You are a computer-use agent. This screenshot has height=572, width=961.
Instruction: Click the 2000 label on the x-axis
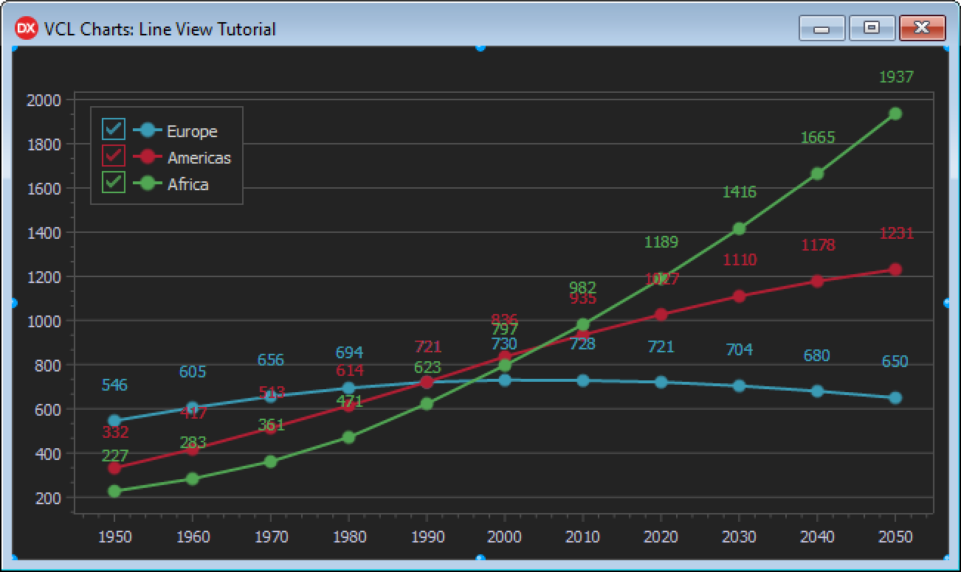[505, 537]
